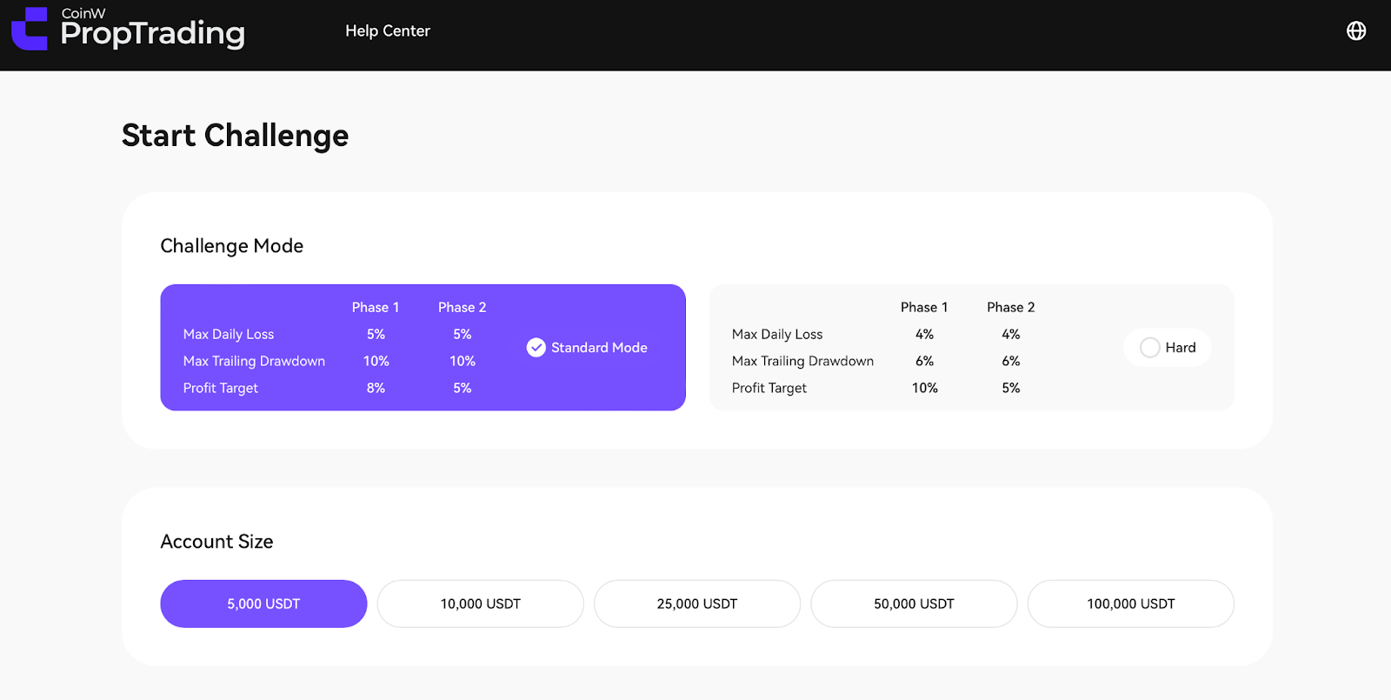Image resolution: width=1391 pixels, height=700 pixels.
Task: Choose the 50,000 USDT account size
Action: (x=914, y=603)
